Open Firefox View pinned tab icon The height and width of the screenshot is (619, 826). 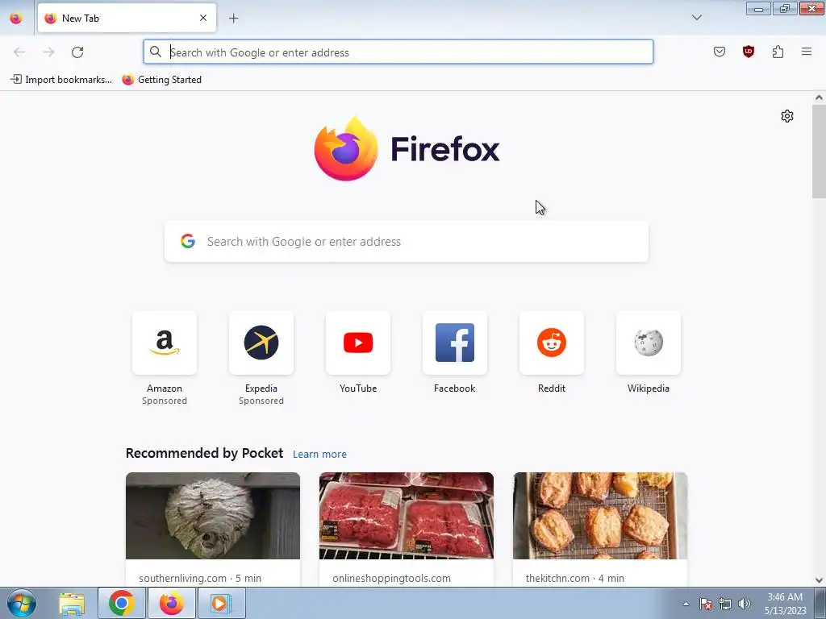coord(16,18)
